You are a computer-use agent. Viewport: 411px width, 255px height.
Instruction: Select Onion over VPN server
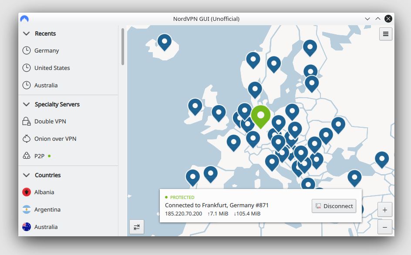click(x=68, y=139)
